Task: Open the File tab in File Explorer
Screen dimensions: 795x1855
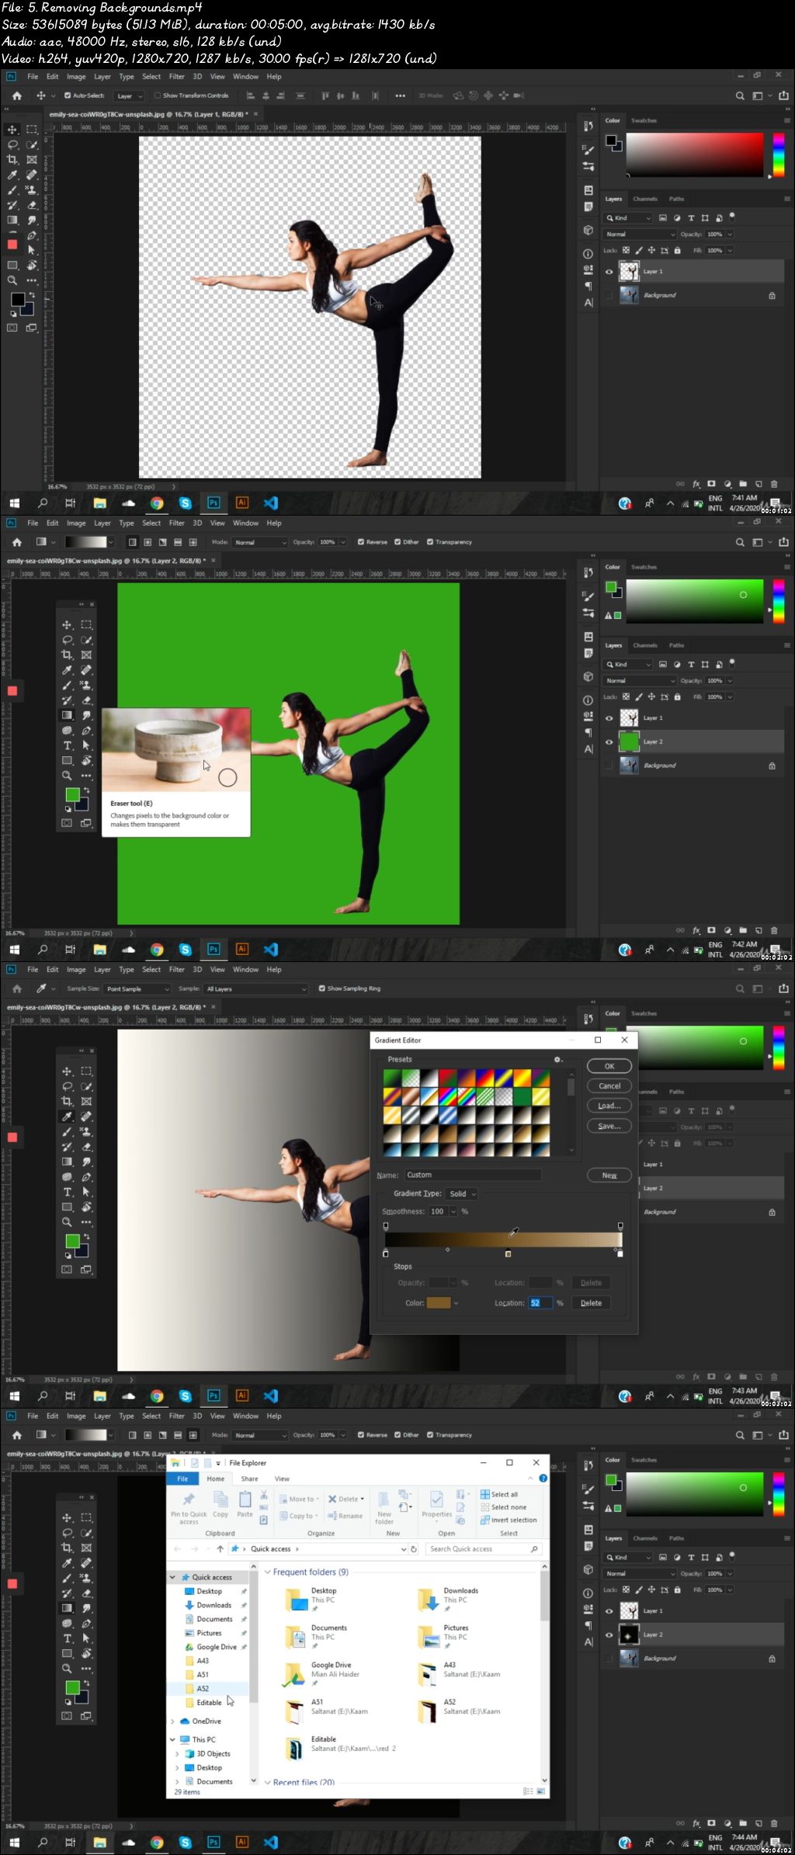Action: (182, 1478)
